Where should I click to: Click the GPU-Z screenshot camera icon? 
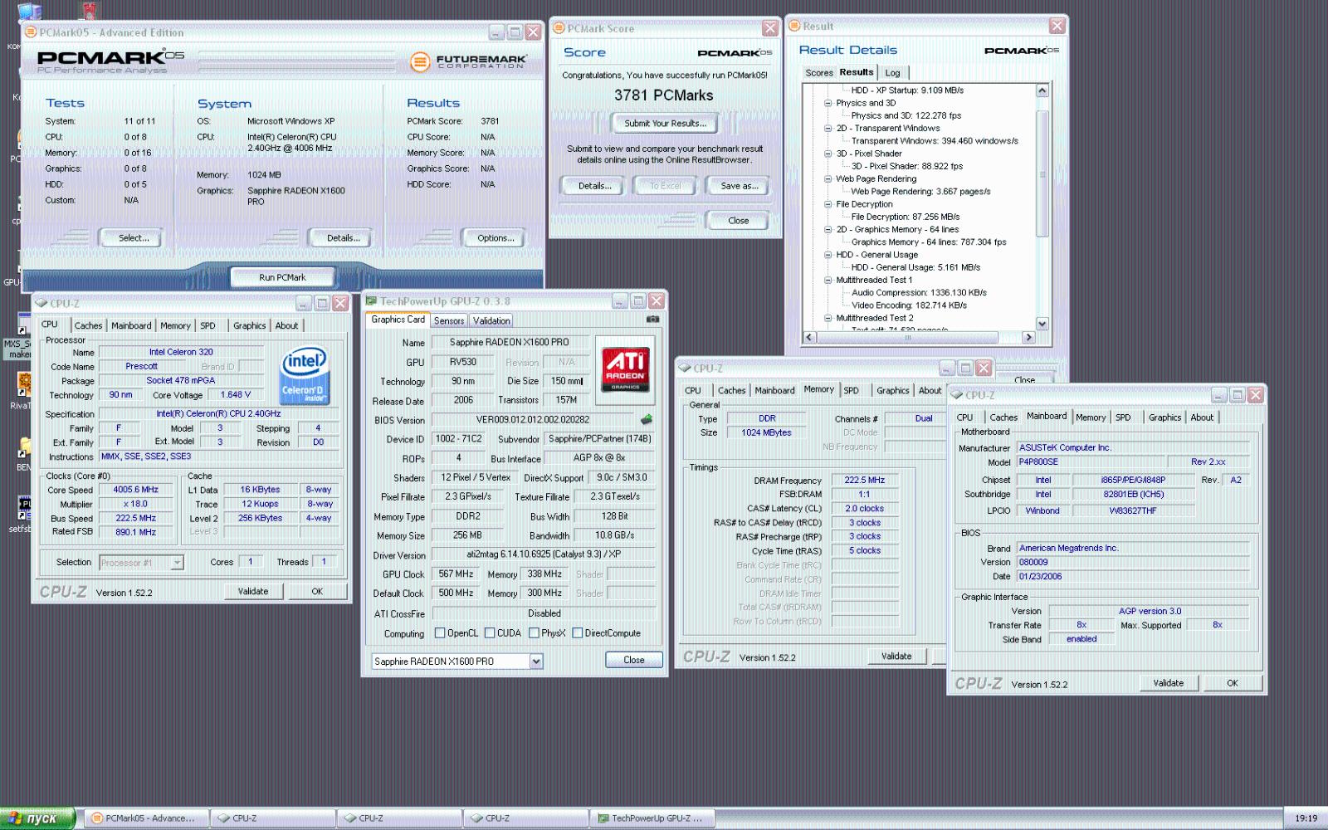652,320
